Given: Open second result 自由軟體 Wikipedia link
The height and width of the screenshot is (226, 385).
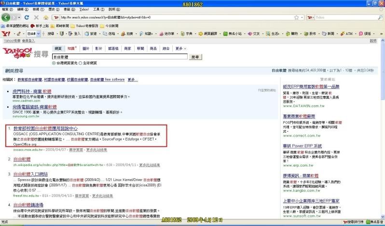Looking at the screenshot, I should pos(22,159).
